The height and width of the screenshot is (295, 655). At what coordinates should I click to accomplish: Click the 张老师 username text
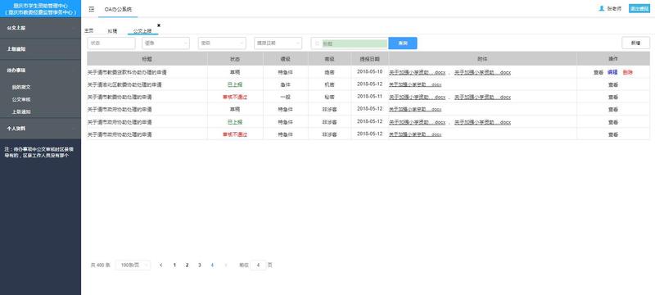(614, 9)
